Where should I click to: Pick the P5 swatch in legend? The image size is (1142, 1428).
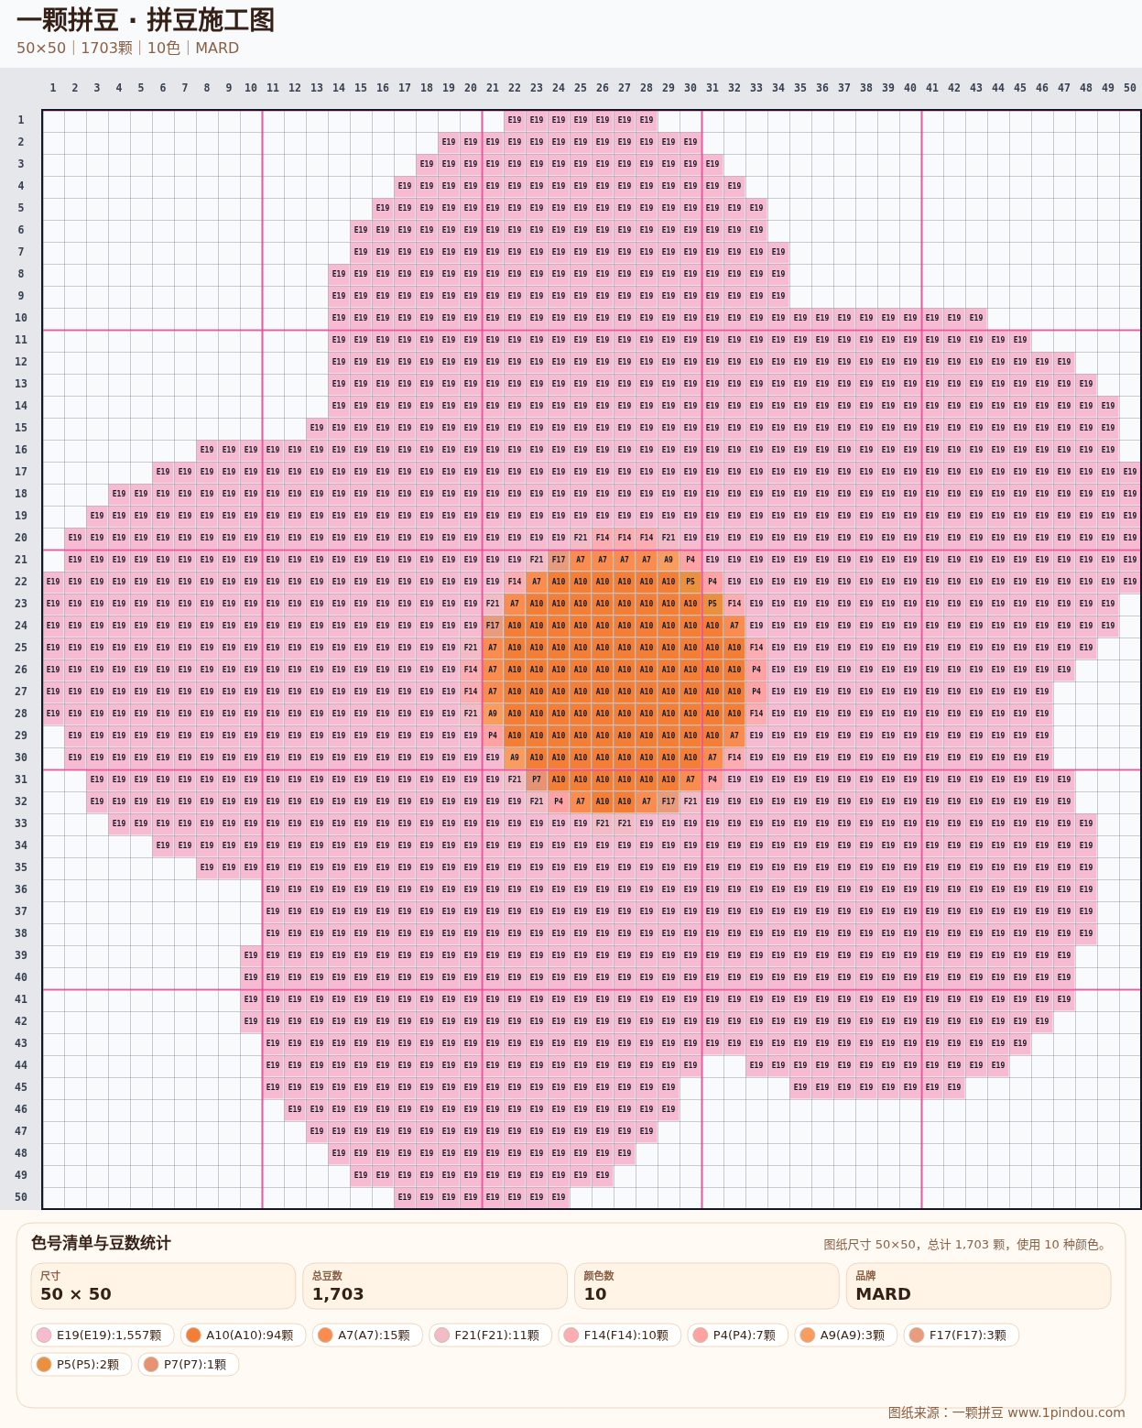pos(44,1365)
